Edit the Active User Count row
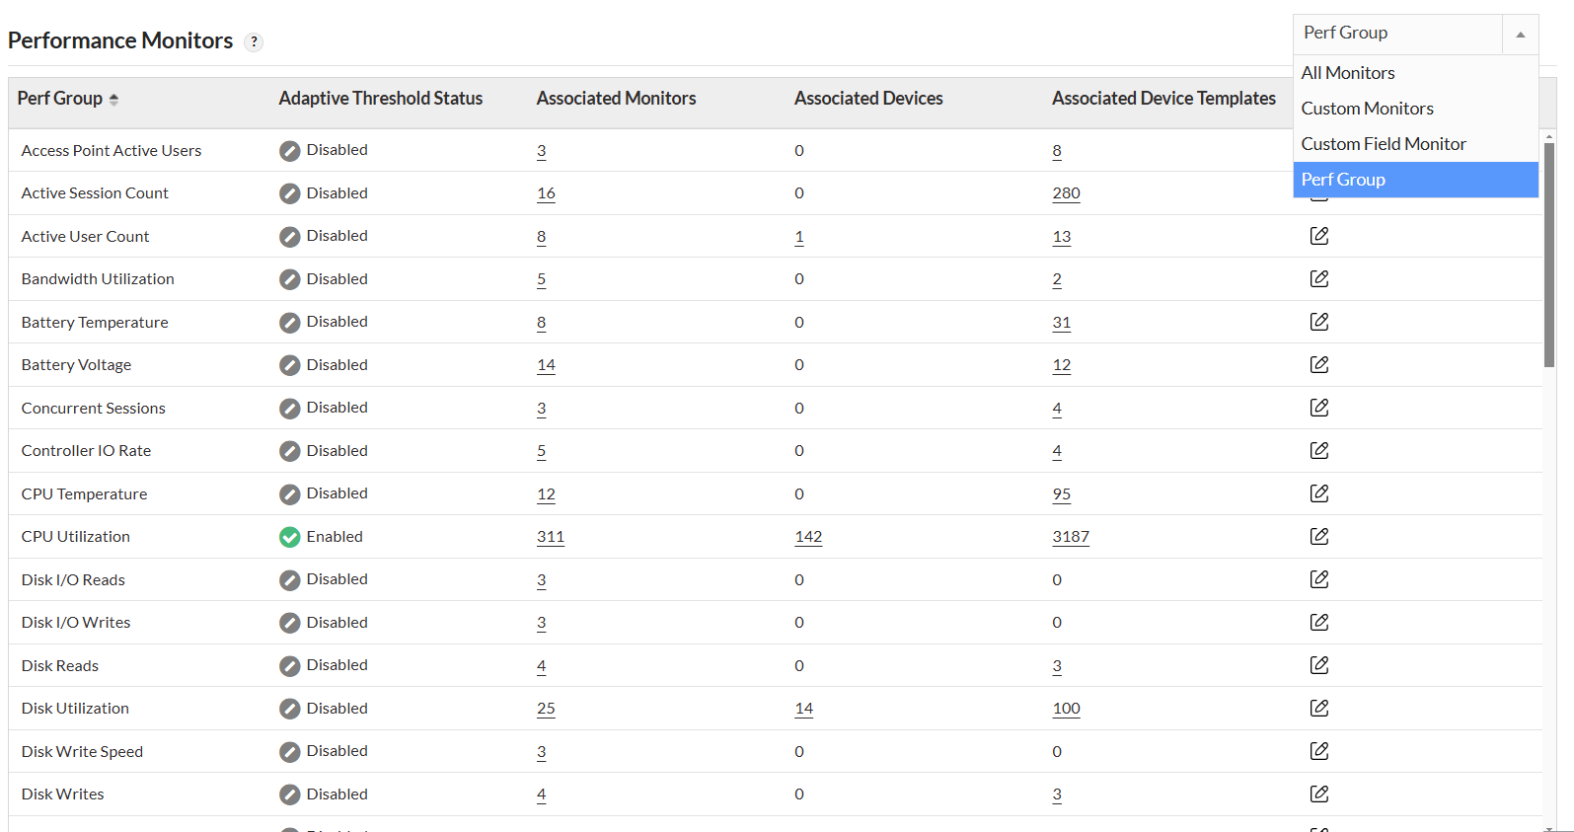Viewport: 1574px width, 832px height. point(1319,236)
